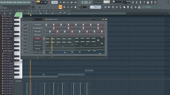170x95 pixels.
Task: Open the TOOLS menu
Action: click(x=24, y=2)
